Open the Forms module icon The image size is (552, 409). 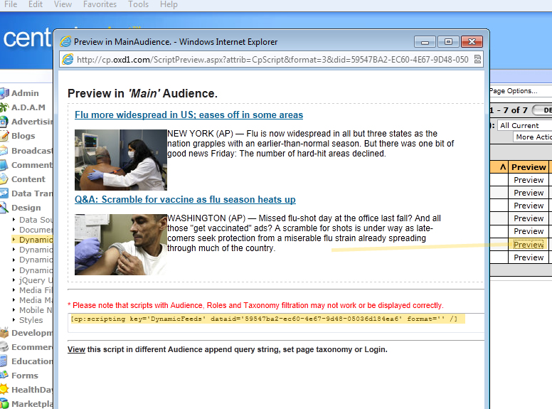(4, 376)
